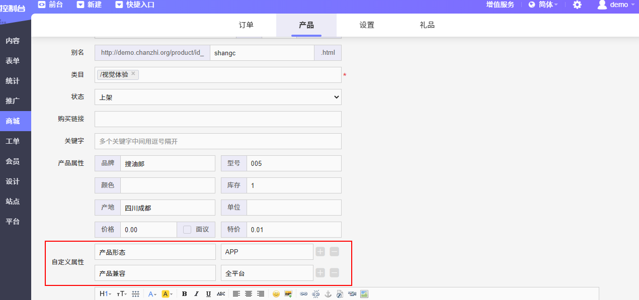Open the 设置 tab

367,25
